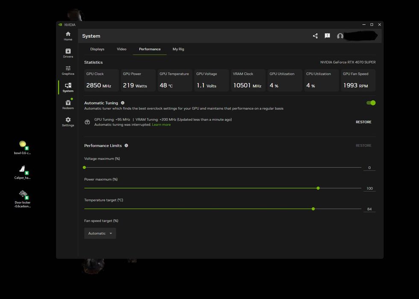Open the Learn more link
The height and width of the screenshot is (299, 419).
(161, 125)
